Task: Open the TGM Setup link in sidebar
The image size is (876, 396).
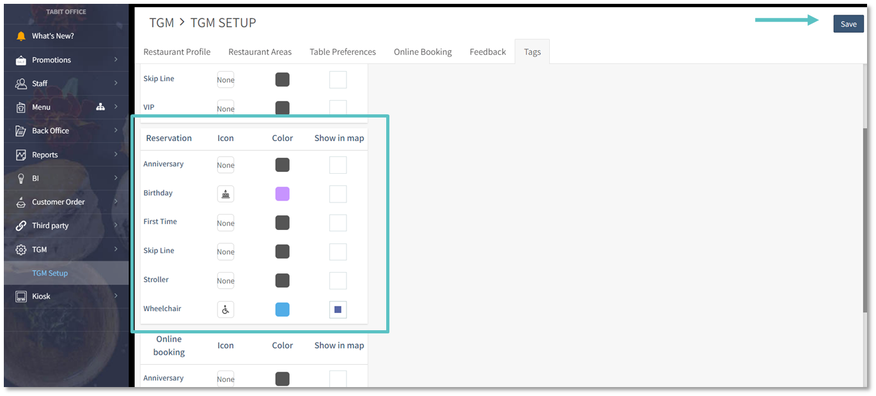Action: pyautogui.click(x=50, y=273)
